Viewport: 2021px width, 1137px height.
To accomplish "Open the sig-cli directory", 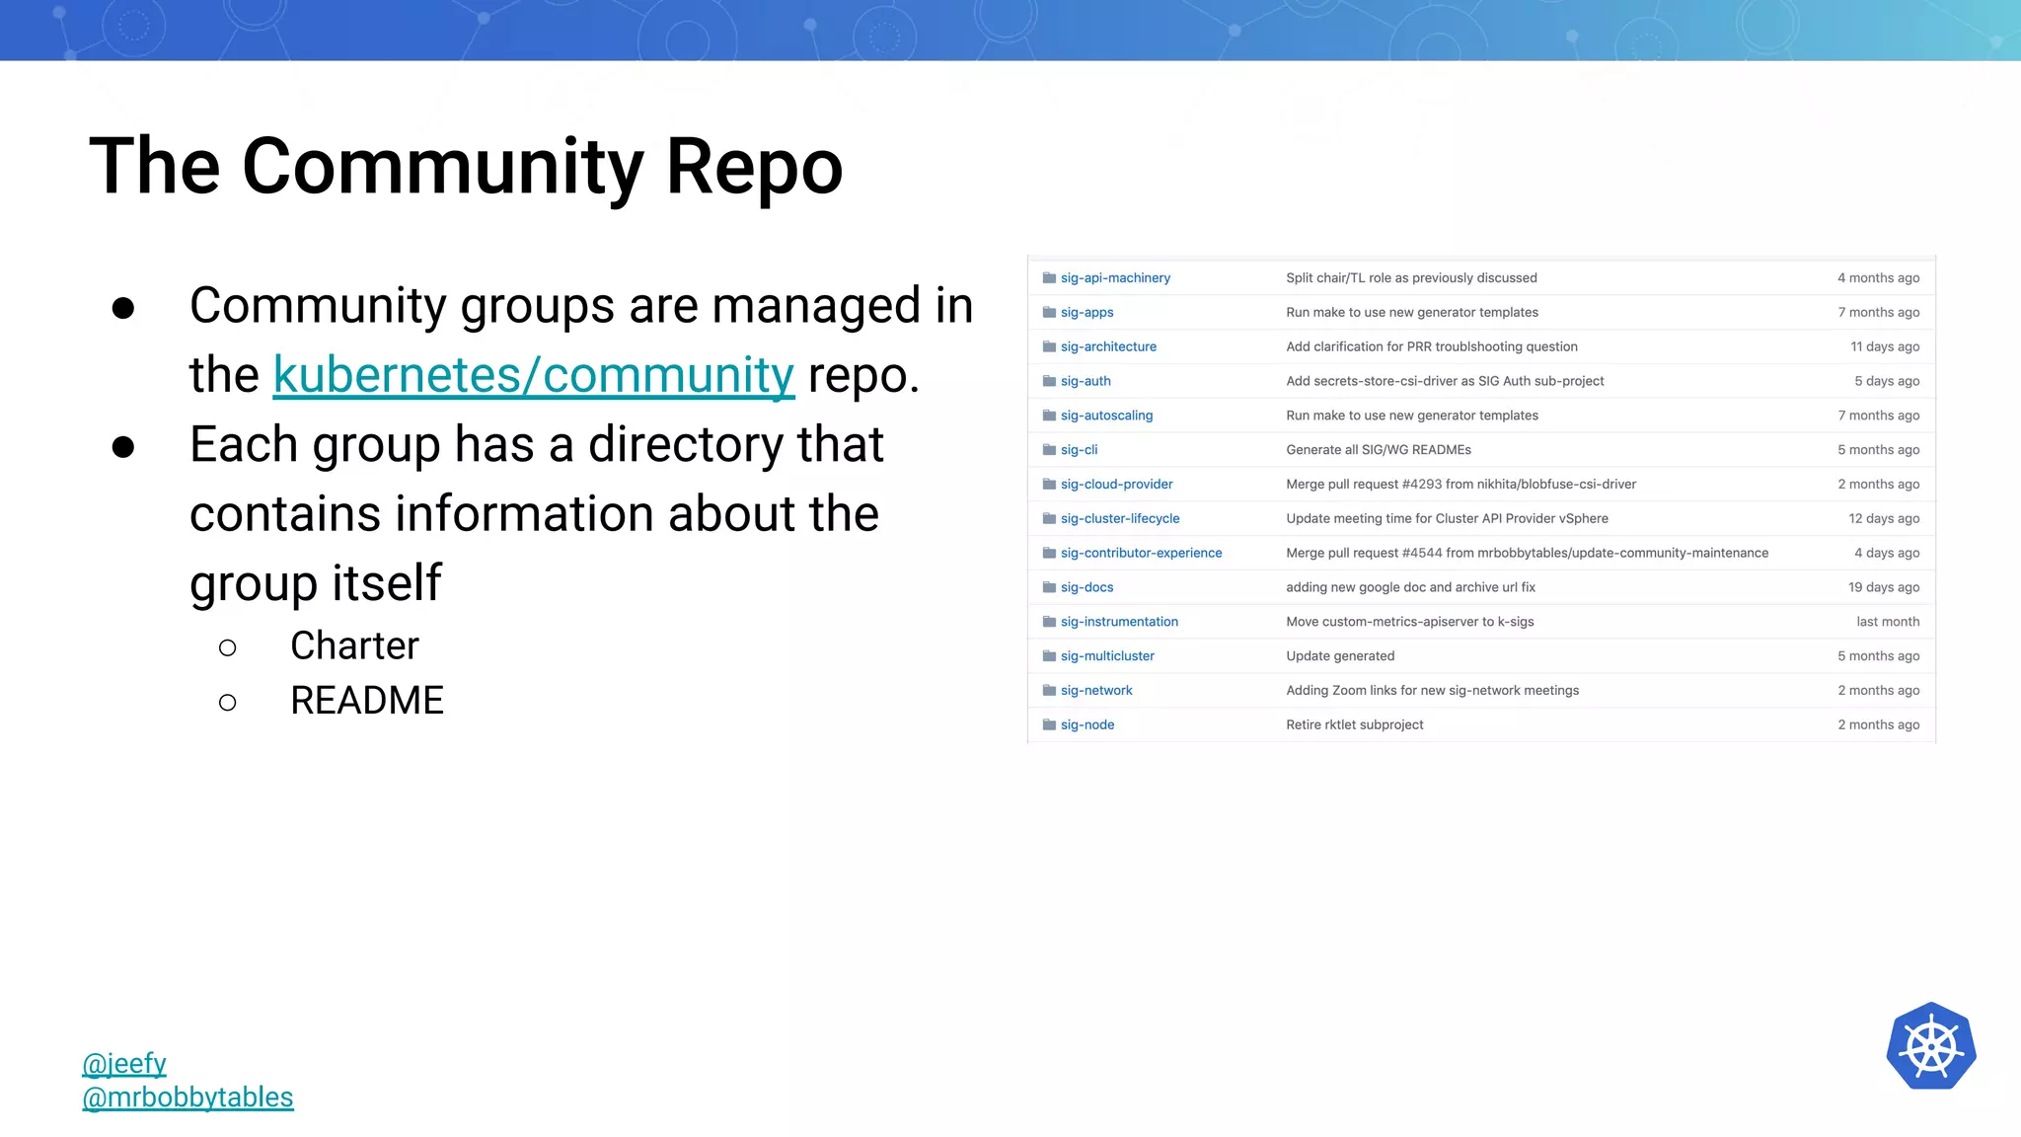I will coord(1079,450).
